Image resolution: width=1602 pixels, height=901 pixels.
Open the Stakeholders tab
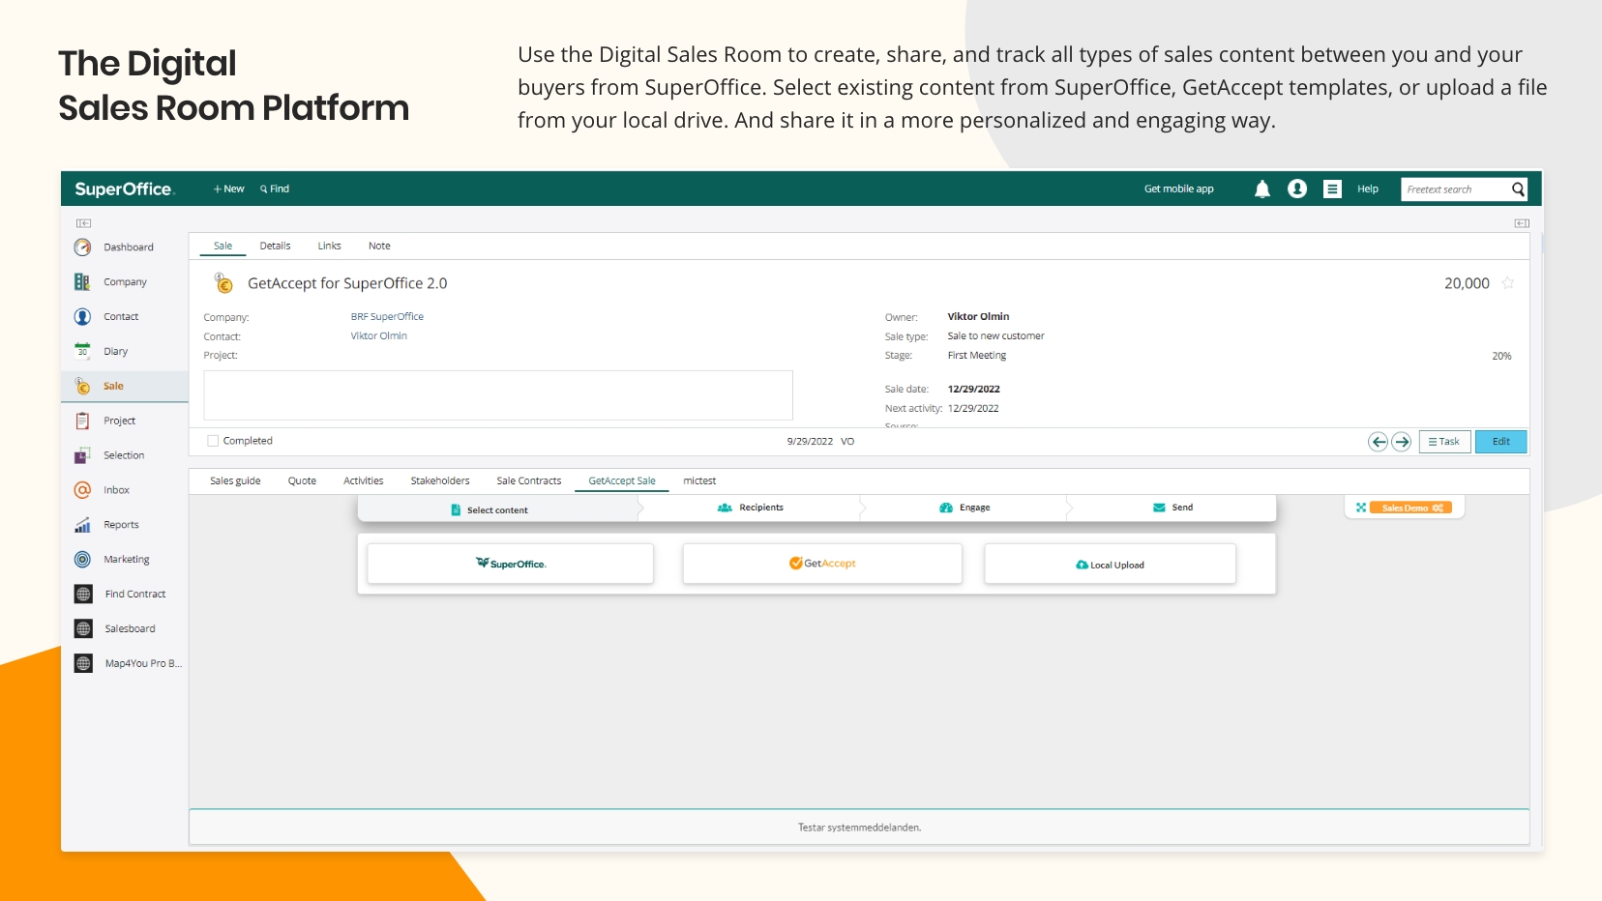[x=440, y=481]
